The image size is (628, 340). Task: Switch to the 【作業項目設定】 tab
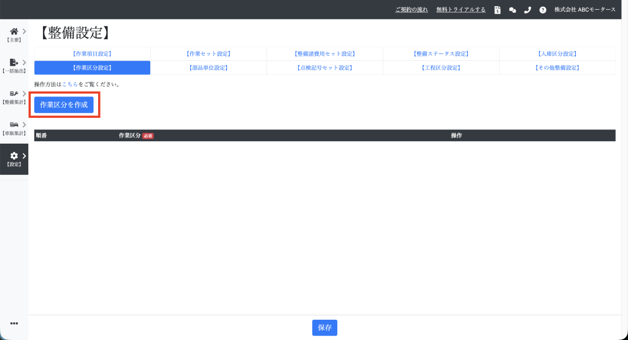pyautogui.click(x=92, y=54)
